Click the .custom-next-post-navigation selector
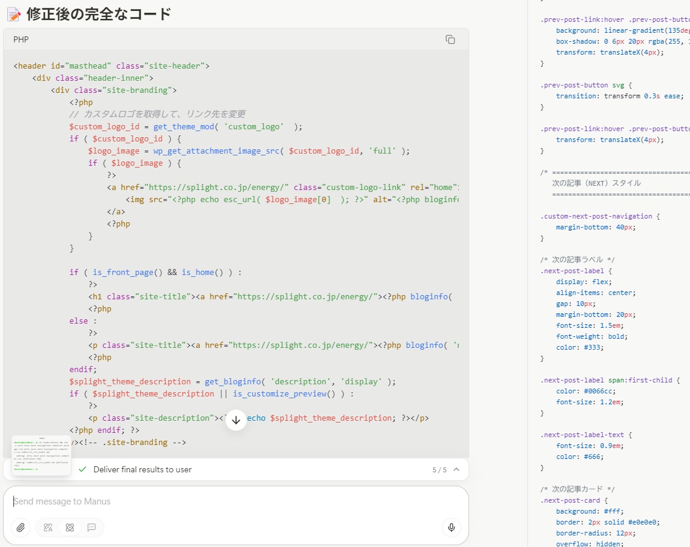Viewport: 690px width, 547px height. coord(596,216)
